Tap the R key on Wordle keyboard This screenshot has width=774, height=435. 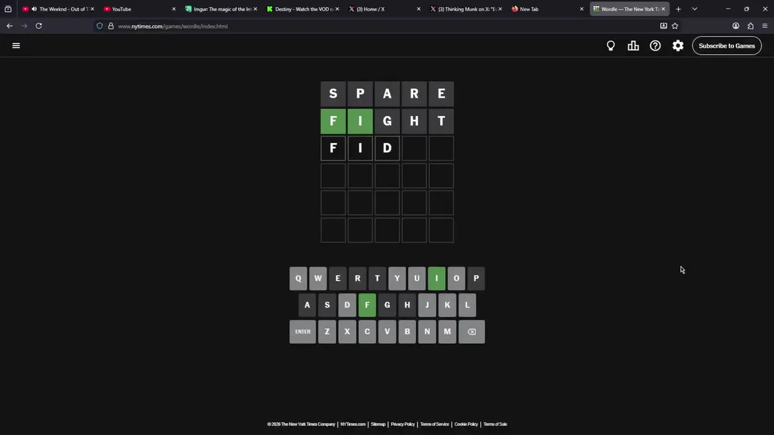(357, 279)
